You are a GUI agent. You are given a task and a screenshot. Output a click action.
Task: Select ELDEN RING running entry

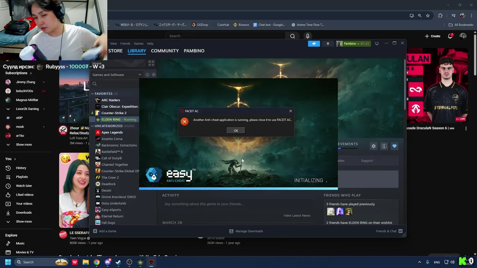click(114, 119)
